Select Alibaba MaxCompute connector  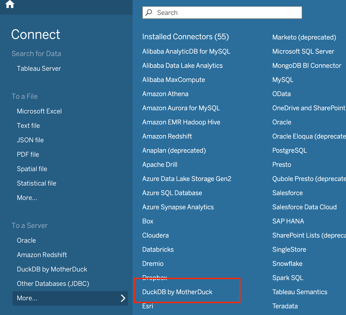[x=174, y=80]
